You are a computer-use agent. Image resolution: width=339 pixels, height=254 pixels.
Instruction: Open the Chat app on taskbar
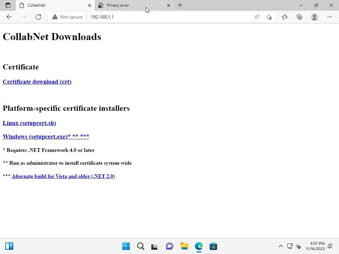point(169,246)
